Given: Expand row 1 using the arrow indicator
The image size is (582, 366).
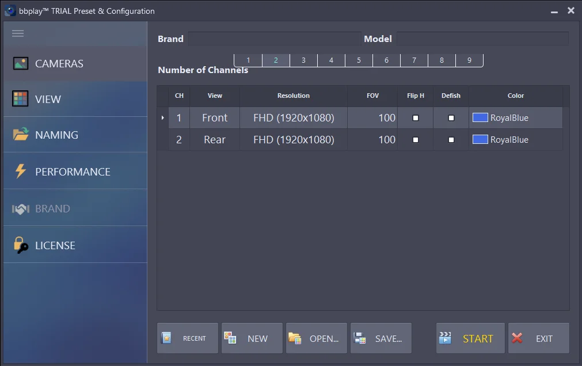Looking at the screenshot, I should [163, 118].
